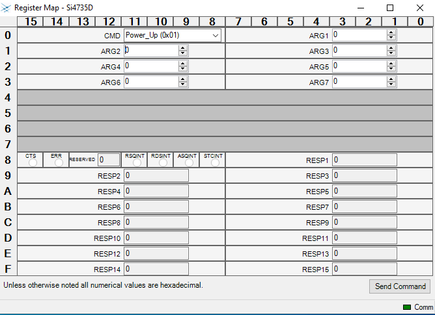
Task: Click the RESP5 response box
Action: (x=365, y=191)
